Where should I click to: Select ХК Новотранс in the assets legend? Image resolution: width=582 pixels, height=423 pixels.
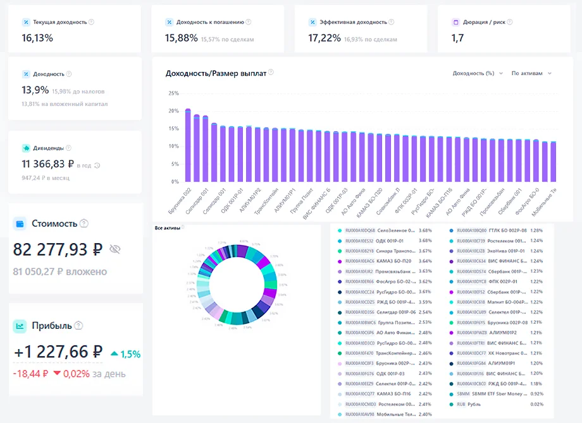pyautogui.click(x=497, y=353)
